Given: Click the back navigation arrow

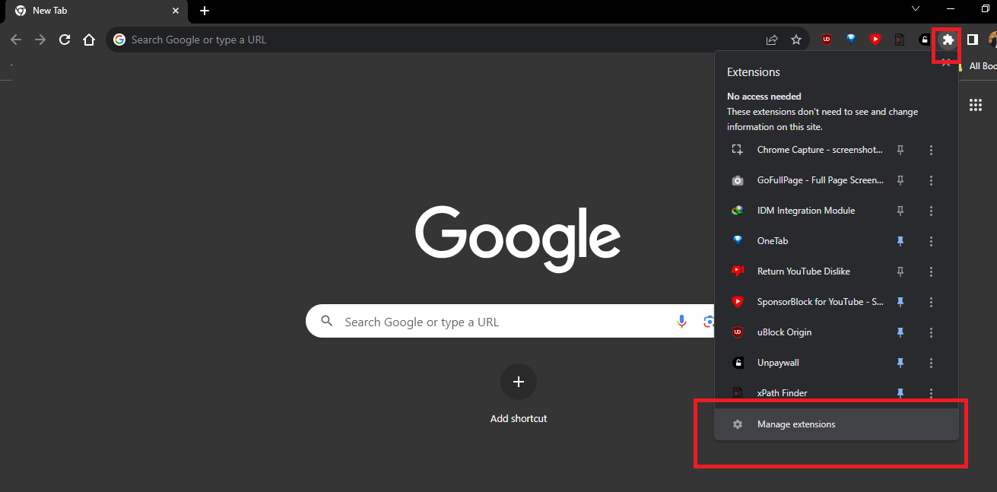Looking at the screenshot, I should 16,40.
